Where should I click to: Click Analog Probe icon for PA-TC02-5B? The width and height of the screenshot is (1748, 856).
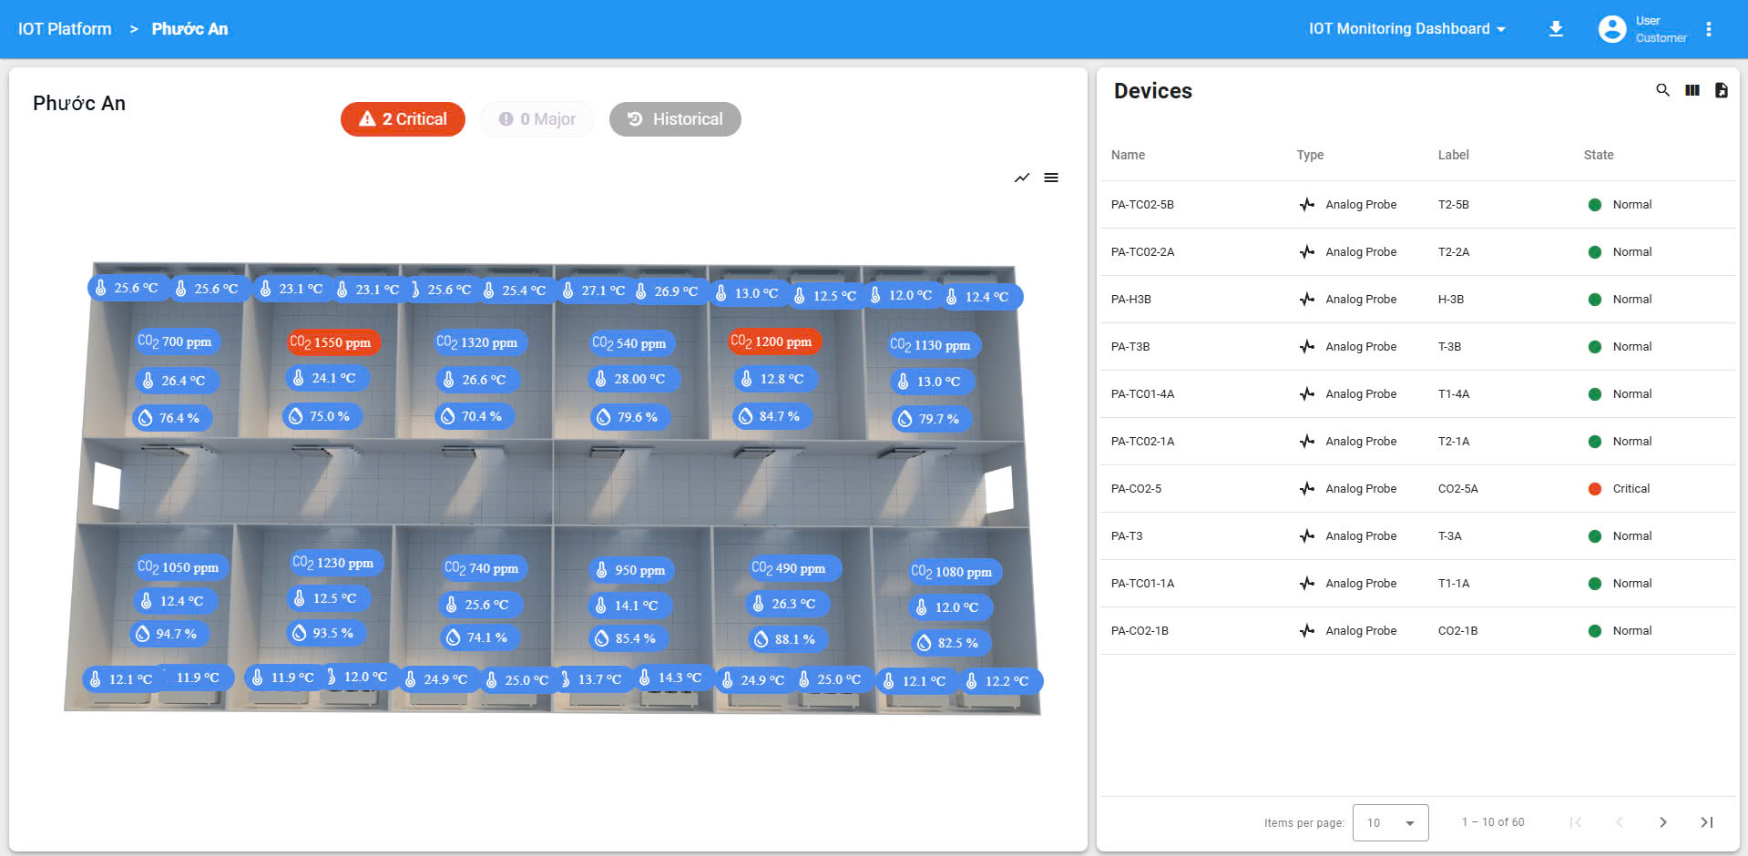(x=1307, y=205)
